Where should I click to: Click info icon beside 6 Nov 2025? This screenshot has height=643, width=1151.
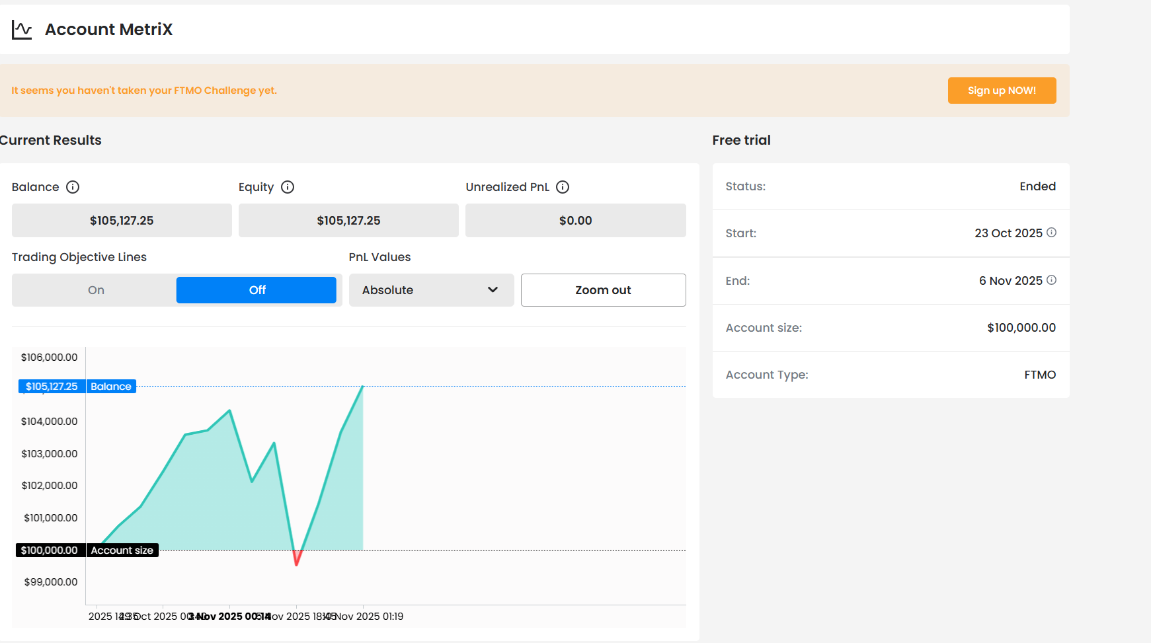(1051, 280)
